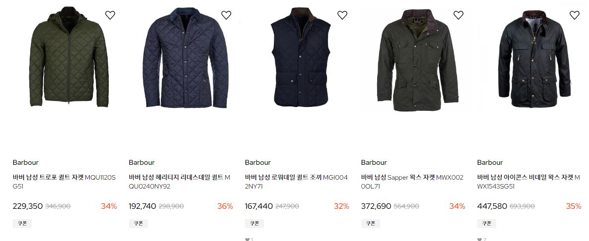Open green hooded quilt jacket image

69,57
